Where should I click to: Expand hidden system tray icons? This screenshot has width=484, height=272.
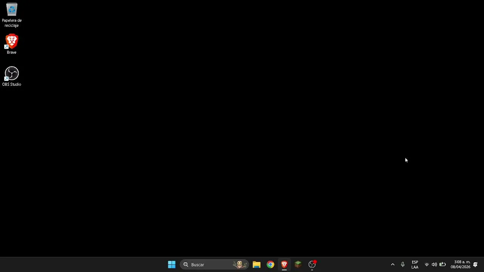click(392, 264)
